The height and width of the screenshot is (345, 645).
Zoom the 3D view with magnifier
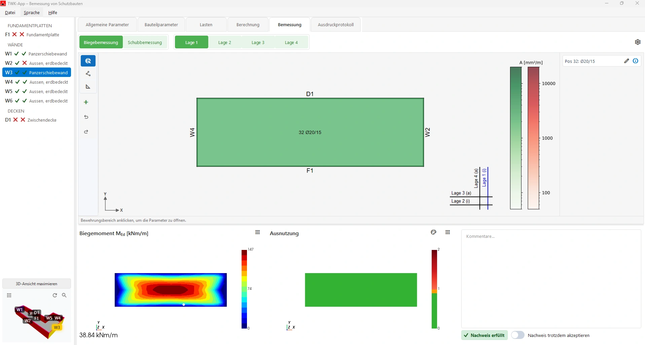[64, 295]
